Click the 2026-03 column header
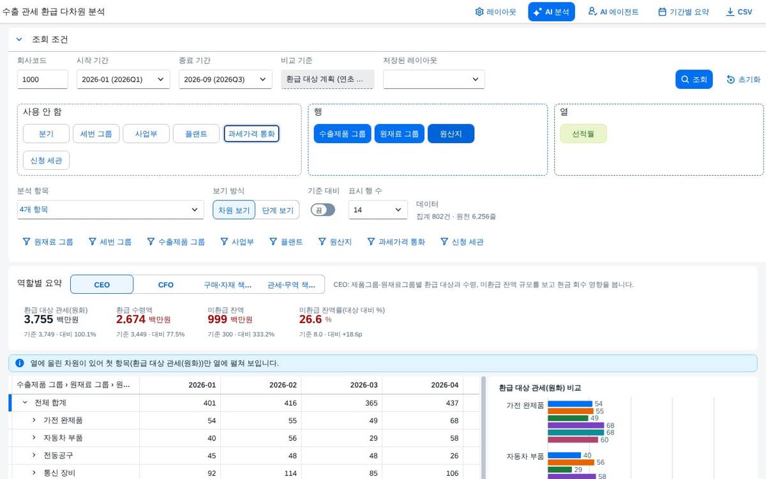 click(342, 385)
